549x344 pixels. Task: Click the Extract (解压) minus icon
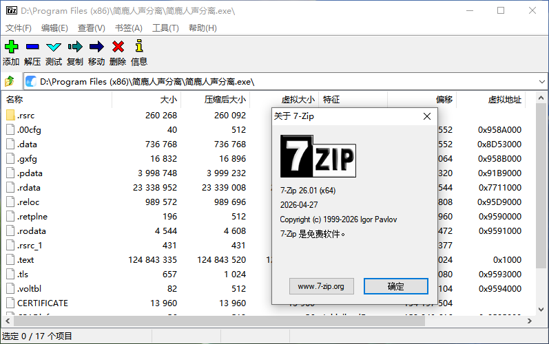(x=32, y=47)
